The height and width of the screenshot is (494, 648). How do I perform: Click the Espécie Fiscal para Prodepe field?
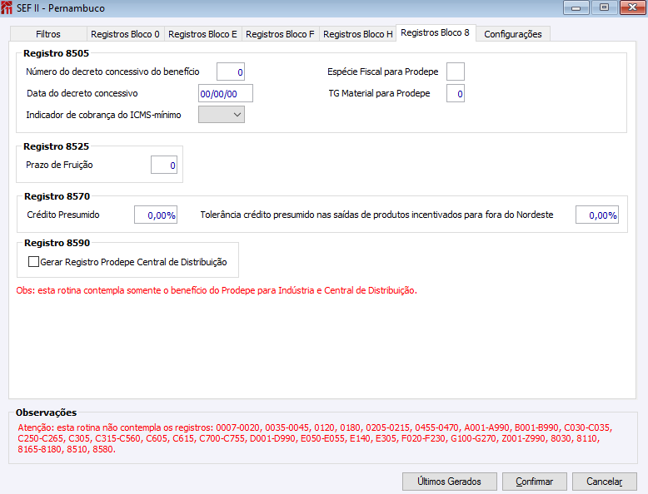456,72
